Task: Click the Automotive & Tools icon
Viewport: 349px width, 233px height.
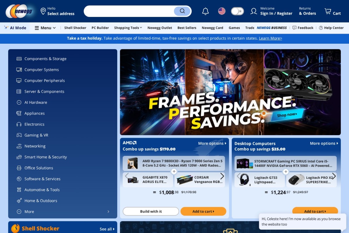Action: click(19, 190)
